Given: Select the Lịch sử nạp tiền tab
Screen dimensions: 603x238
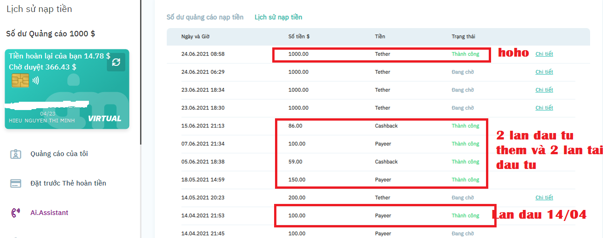Looking at the screenshot, I should [278, 17].
